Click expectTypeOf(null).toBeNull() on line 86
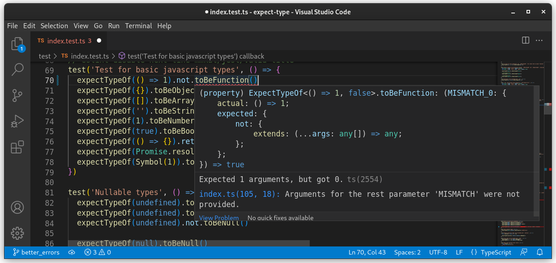The width and height of the screenshot is (556, 263). [142, 243]
